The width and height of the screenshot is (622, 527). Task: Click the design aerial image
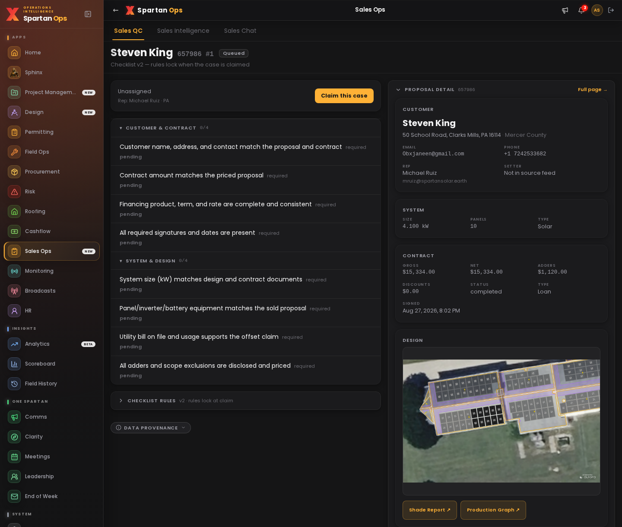tap(501, 421)
